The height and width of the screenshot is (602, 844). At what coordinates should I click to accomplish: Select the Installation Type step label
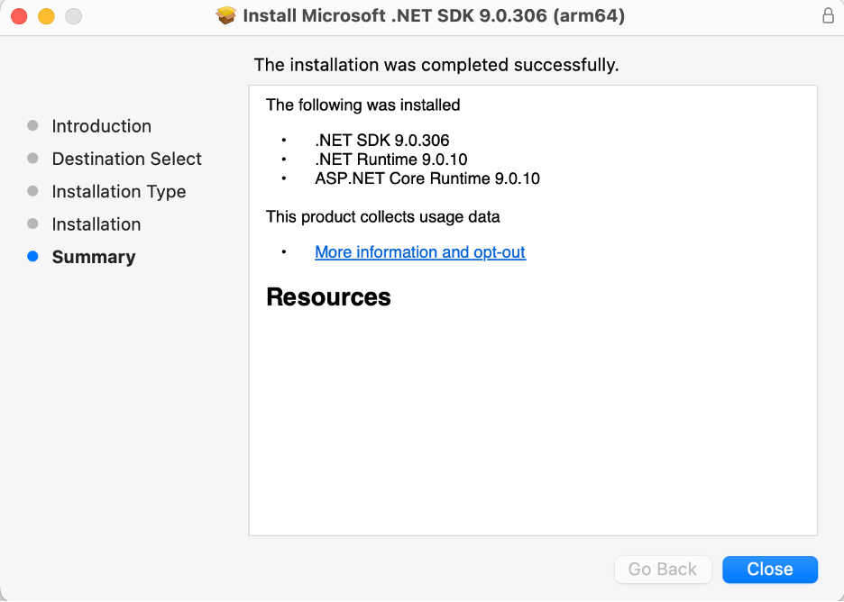pyautogui.click(x=118, y=192)
